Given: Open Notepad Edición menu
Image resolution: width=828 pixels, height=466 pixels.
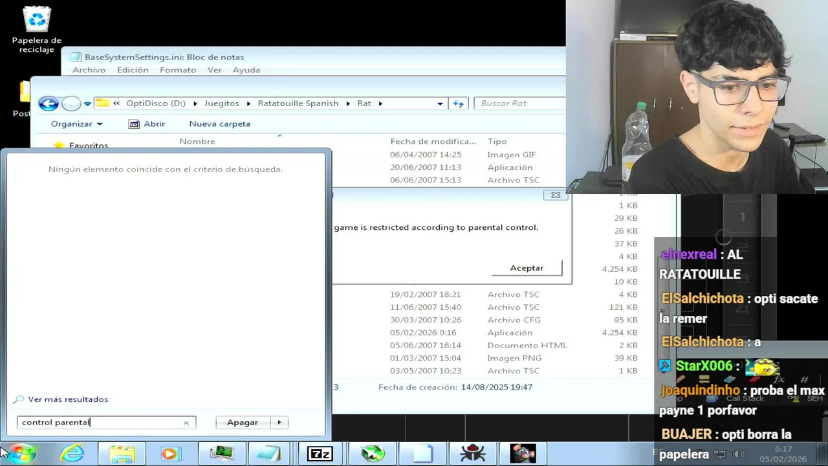Looking at the screenshot, I should (x=133, y=70).
